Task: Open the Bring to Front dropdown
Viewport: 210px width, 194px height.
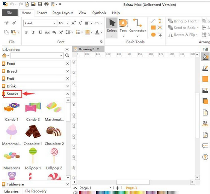Action: [x=199, y=21]
